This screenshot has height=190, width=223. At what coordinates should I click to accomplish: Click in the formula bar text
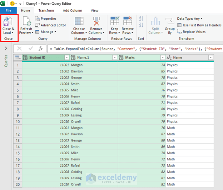135,49
